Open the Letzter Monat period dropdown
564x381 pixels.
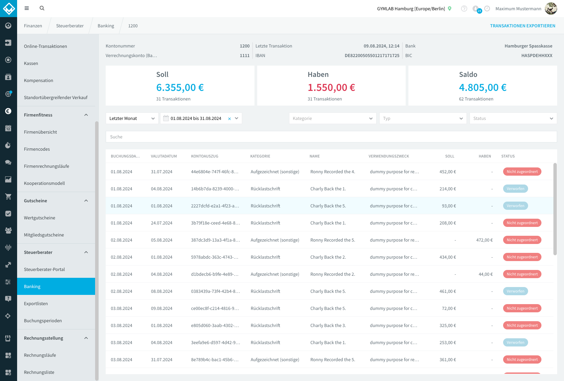[x=132, y=118]
